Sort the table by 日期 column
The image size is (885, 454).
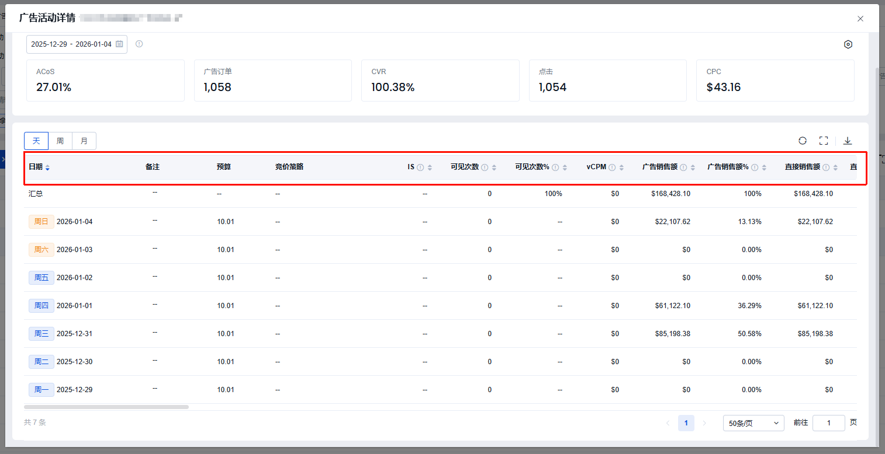(47, 167)
